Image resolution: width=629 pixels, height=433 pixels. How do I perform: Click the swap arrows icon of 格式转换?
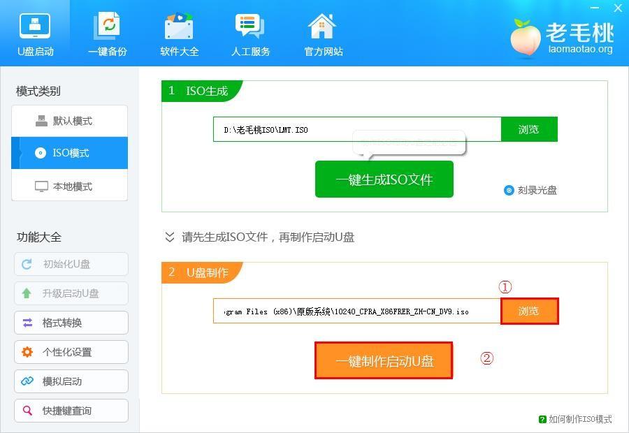click(27, 323)
